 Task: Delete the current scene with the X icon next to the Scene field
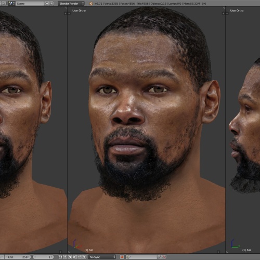51,3
